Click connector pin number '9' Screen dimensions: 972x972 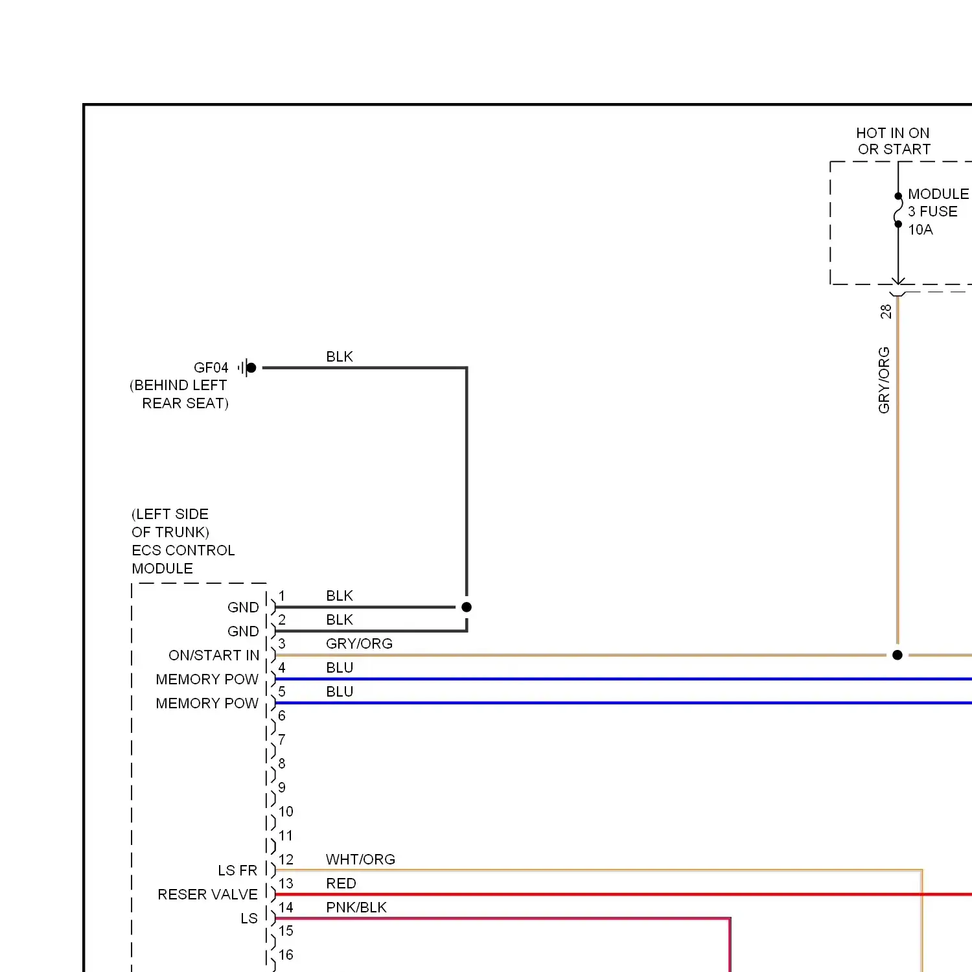282,787
